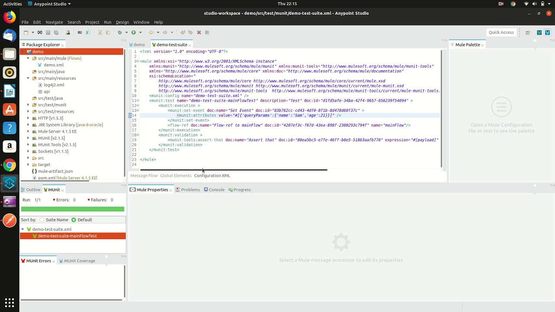Image resolution: width=555 pixels, height=312 pixels.
Task: Switch to the Message Flow tab
Action: tap(144, 175)
